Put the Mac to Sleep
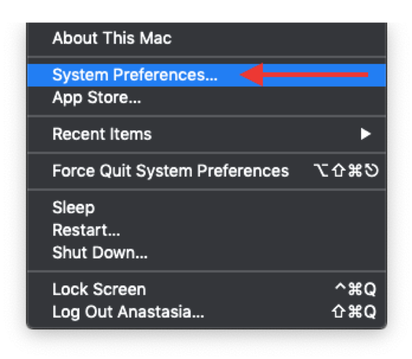This screenshot has height=359, width=412. (x=74, y=207)
